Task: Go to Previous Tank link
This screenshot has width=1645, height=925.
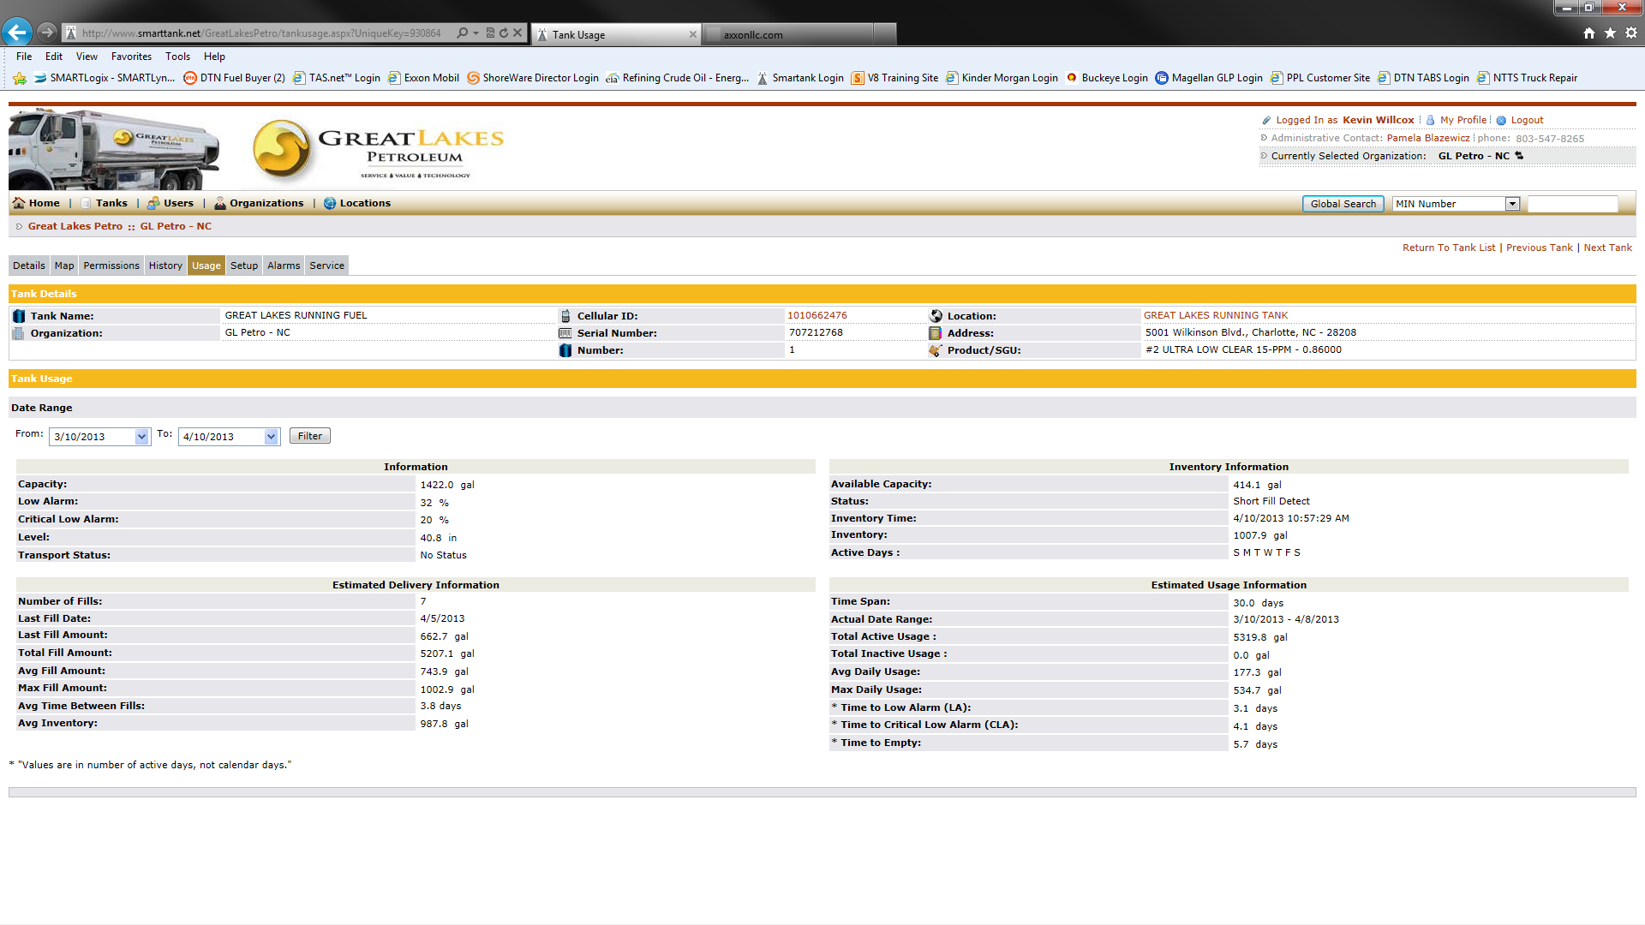Action: pyautogui.click(x=1539, y=248)
